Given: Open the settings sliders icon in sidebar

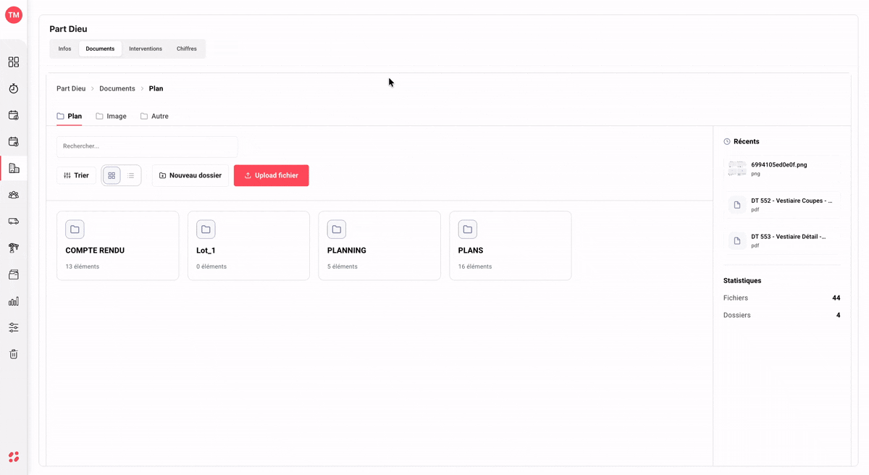Looking at the screenshot, I should [14, 327].
